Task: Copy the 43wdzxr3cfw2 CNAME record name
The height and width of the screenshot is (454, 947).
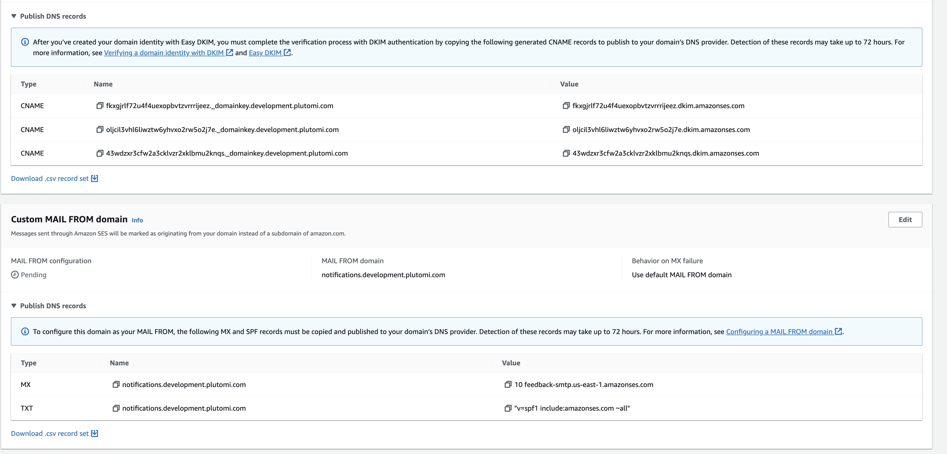Action: pyautogui.click(x=100, y=153)
